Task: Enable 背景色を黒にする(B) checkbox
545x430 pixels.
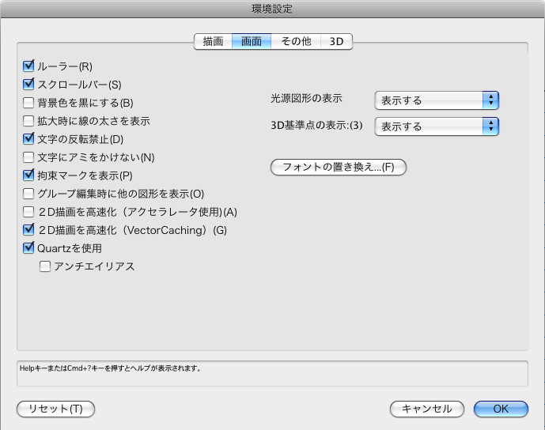Action: click(x=29, y=103)
